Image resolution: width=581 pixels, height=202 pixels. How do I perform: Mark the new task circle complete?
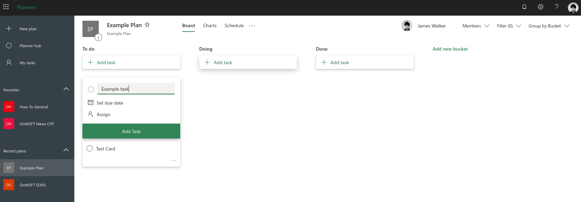coord(91,89)
